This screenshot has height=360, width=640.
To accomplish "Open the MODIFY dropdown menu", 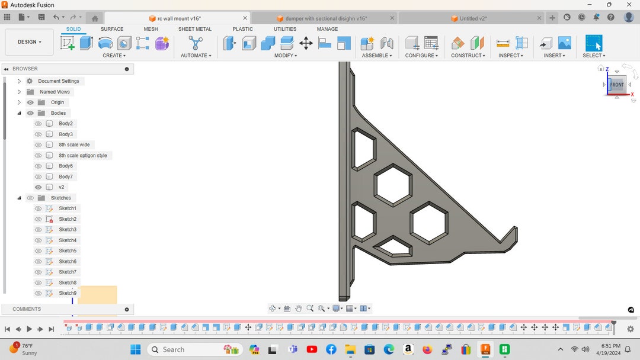I will click(286, 56).
